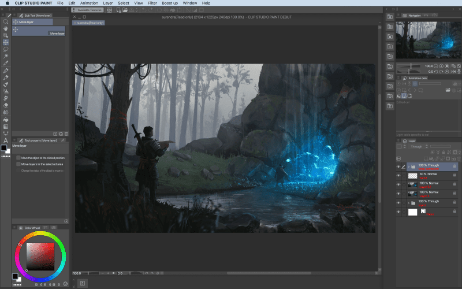Open the Navigator panel menu

point(398,16)
